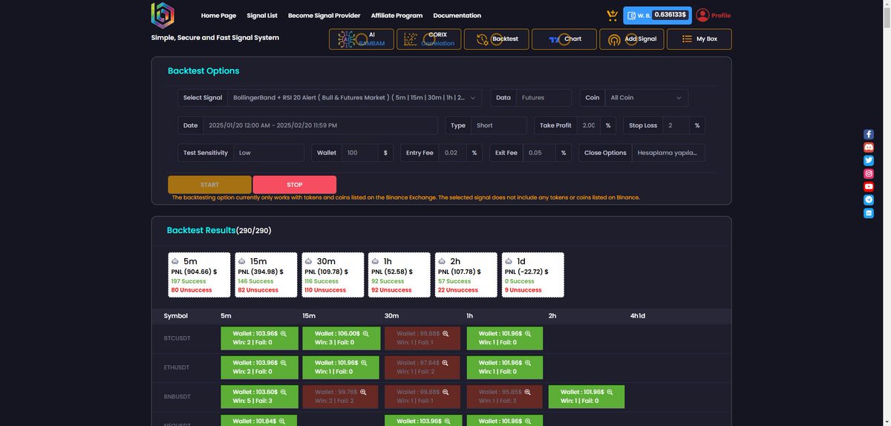Open the Type Short selector
Screen dimensions: 891x426
(499, 125)
